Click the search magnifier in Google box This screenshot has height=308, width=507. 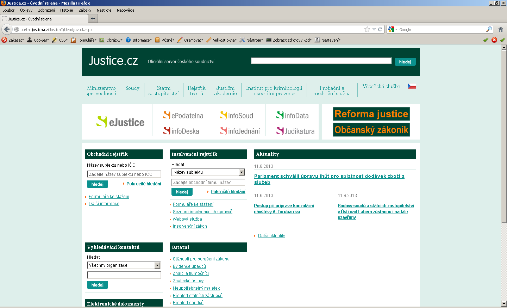pos(489,29)
